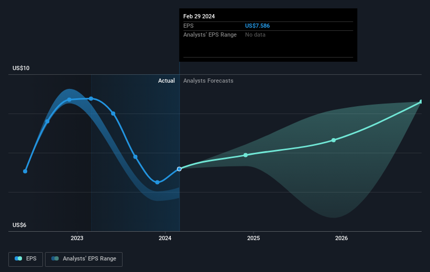The image size is (430, 272).
Task: Select the Feb 29 2024 EPS data point
Action: pyautogui.click(x=179, y=169)
